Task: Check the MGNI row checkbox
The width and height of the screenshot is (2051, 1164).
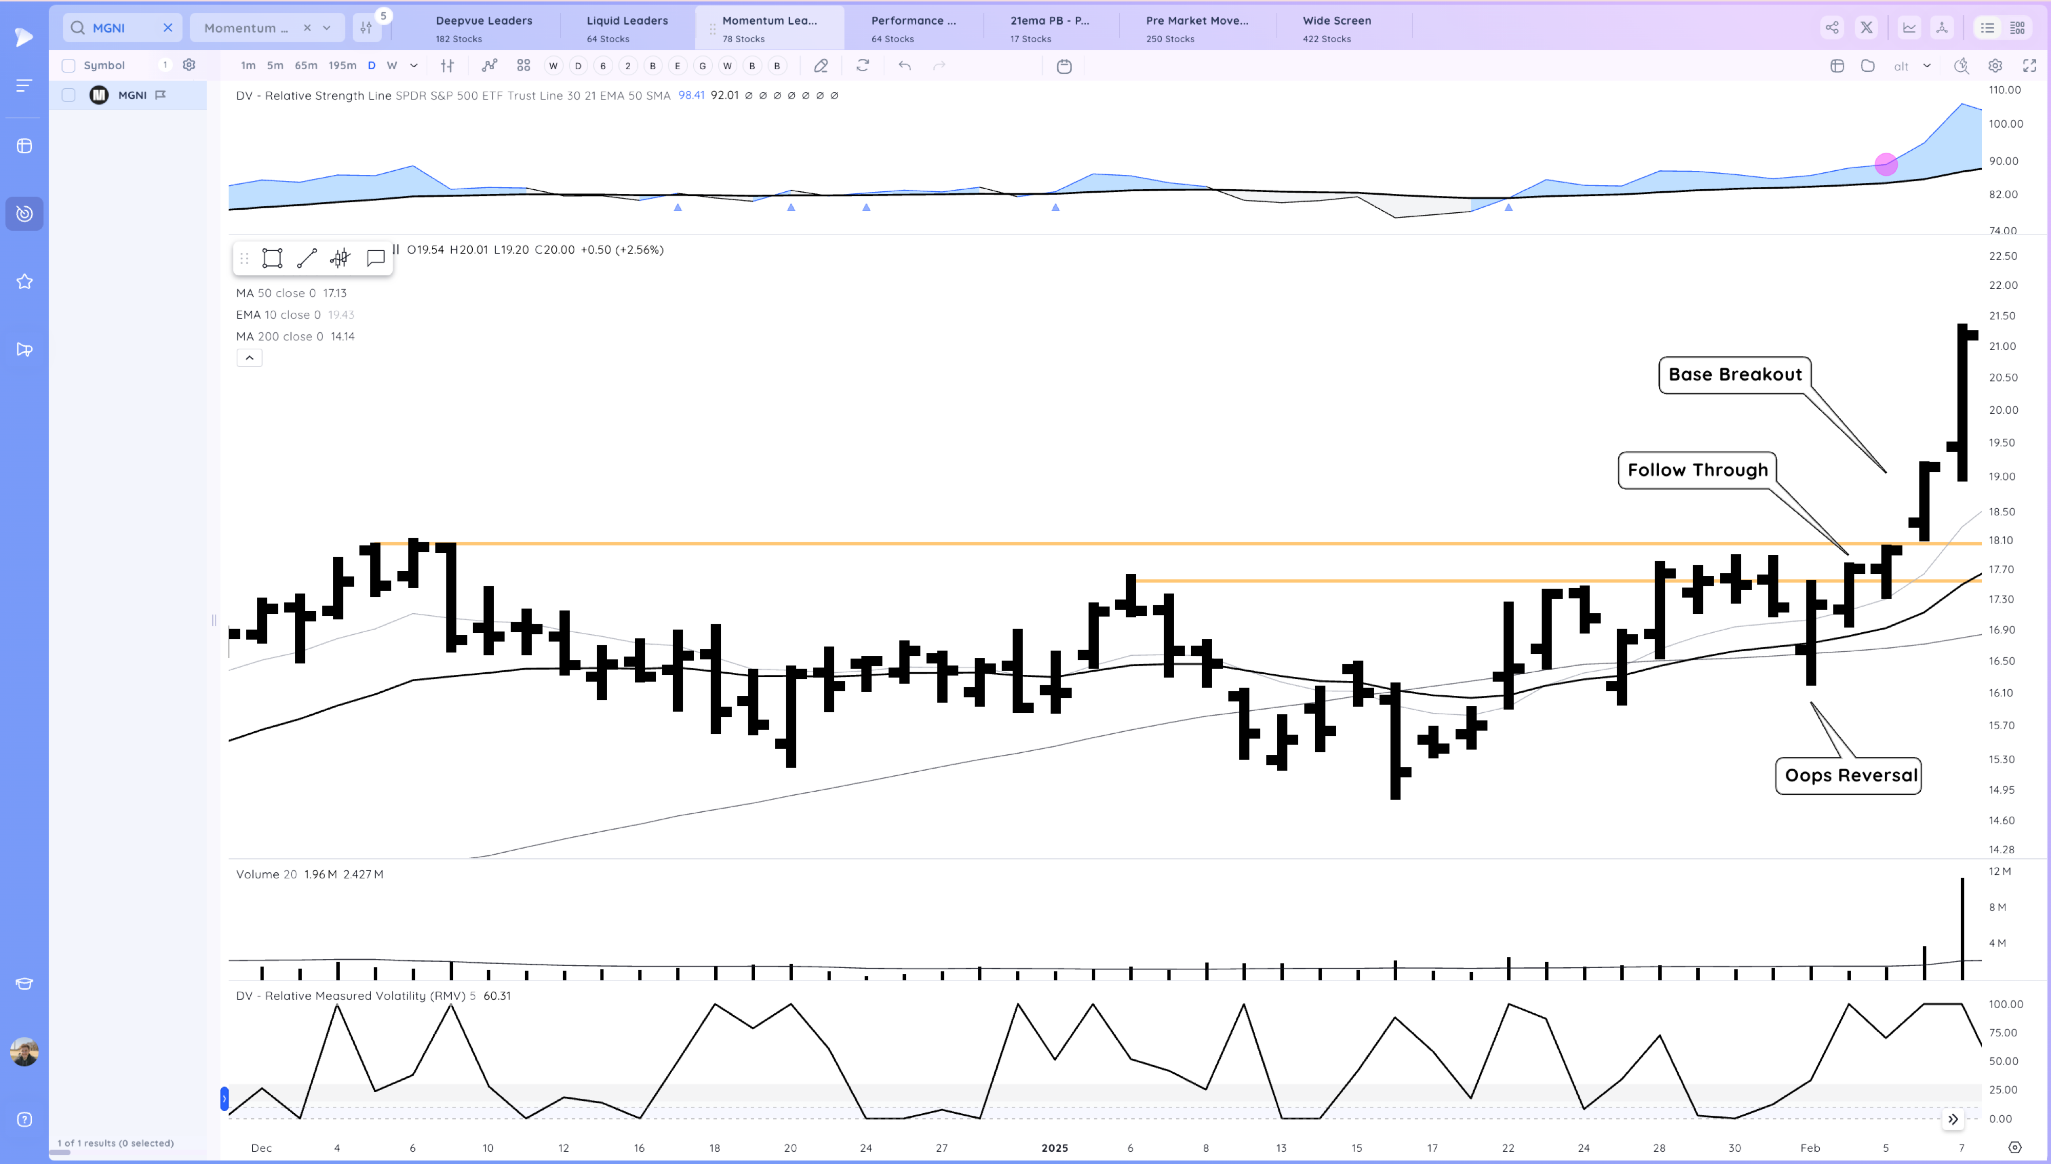Action: point(69,95)
